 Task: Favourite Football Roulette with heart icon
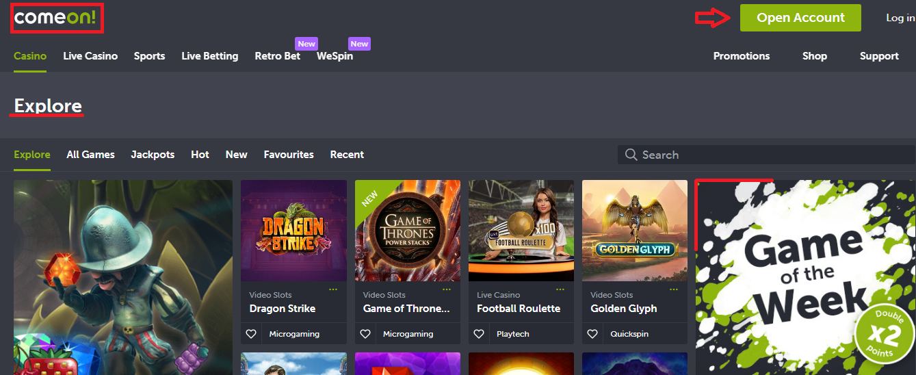(x=479, y=334)
